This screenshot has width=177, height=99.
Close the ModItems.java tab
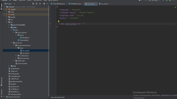[x=82, y=4]
